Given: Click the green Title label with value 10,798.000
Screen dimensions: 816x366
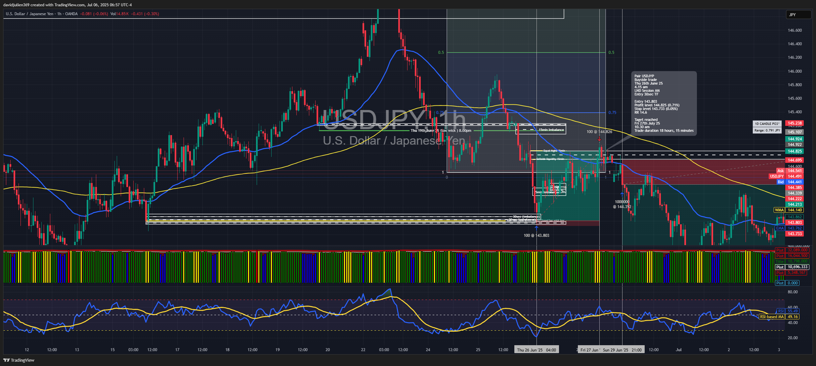Looking at the screenshot, I should (780, 262).
